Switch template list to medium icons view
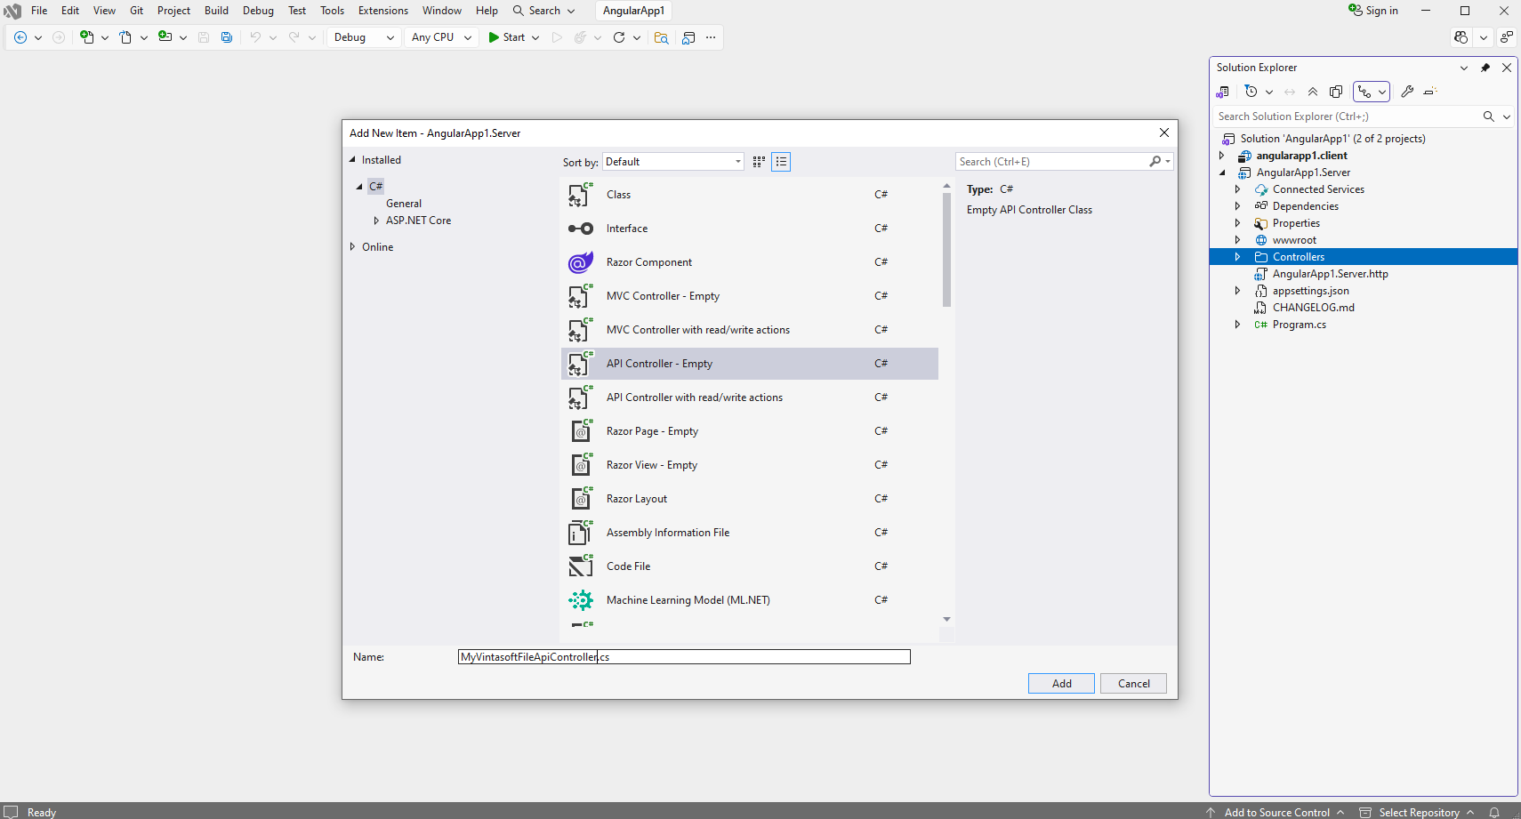Image resolution: width=1521 pixels, height=819 pixels. (759, 162)
